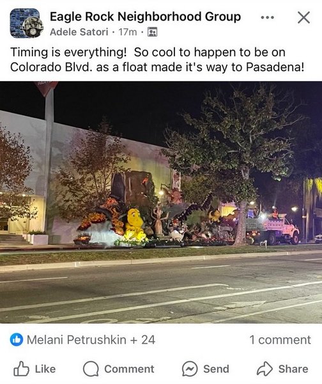The image size is (322, 384).
Task: Tap the Comment speech bubble icon
Action: 91,369
